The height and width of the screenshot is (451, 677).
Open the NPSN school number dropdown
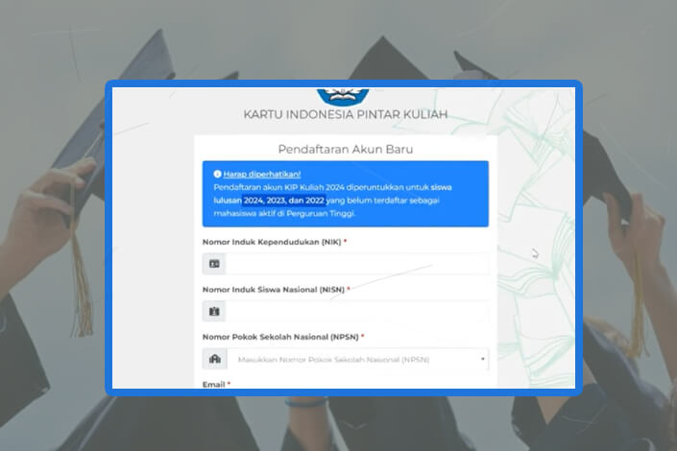click(357, 359)
